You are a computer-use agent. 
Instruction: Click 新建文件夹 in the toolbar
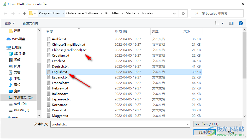click(x=30, y=23)
